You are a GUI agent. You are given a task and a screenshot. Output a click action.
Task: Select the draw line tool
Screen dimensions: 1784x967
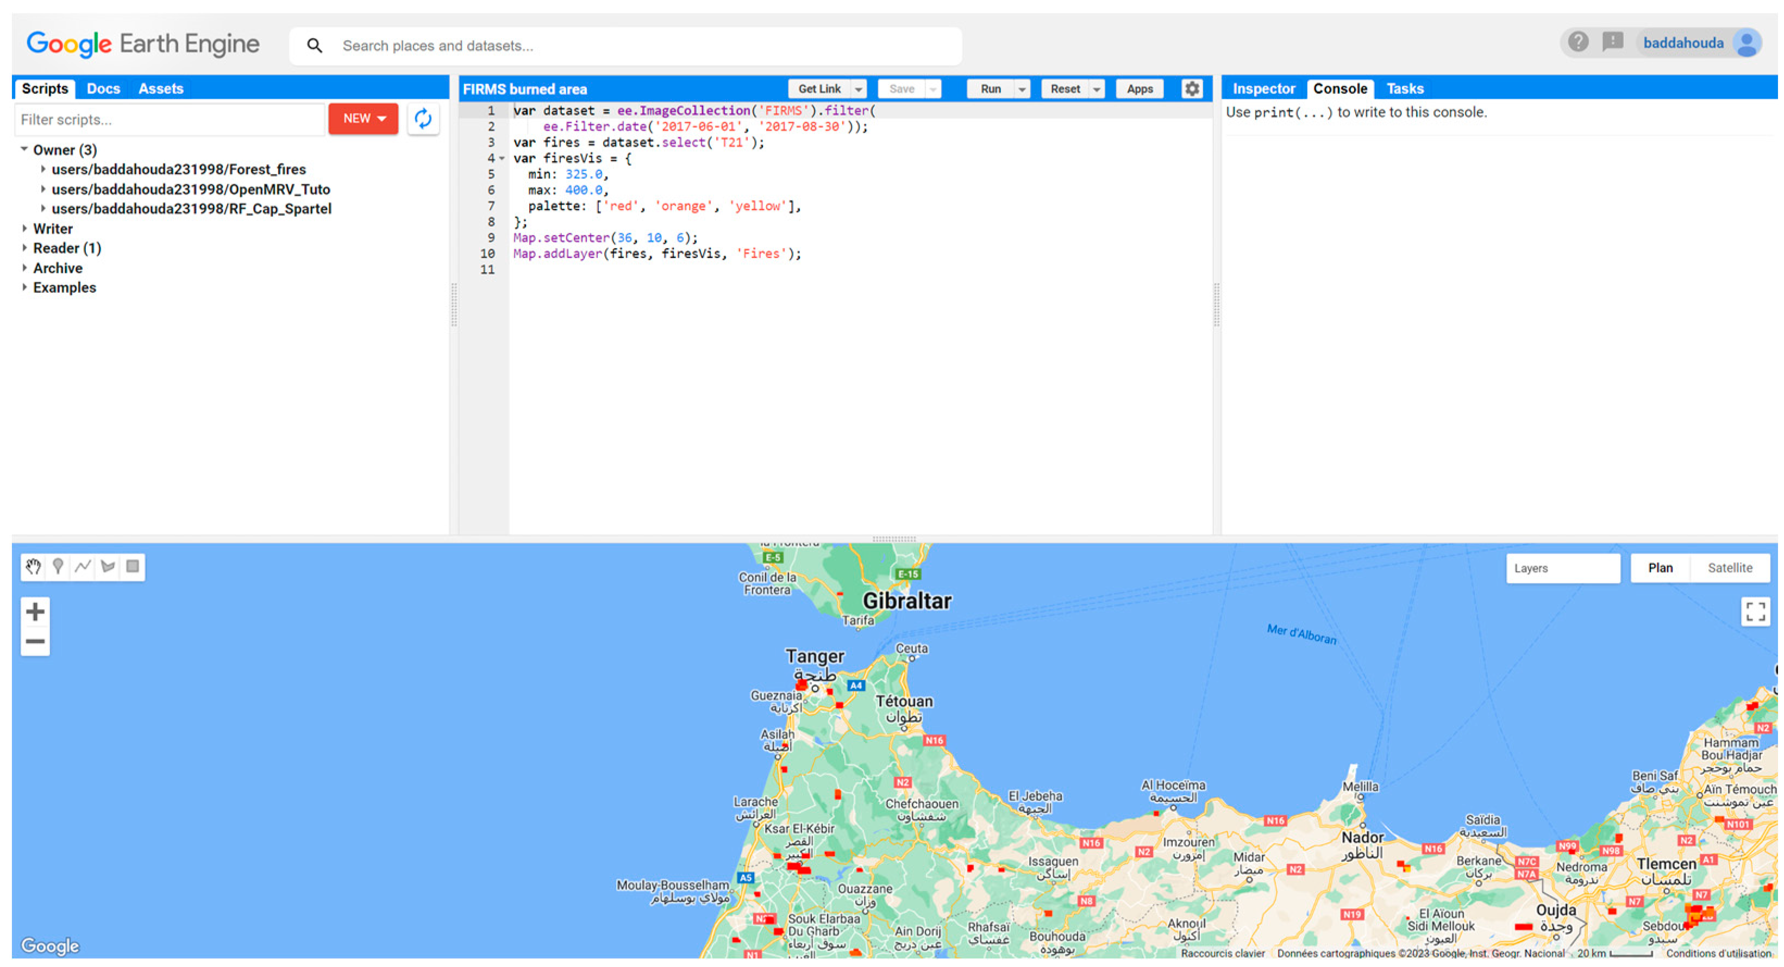(83, 567)
